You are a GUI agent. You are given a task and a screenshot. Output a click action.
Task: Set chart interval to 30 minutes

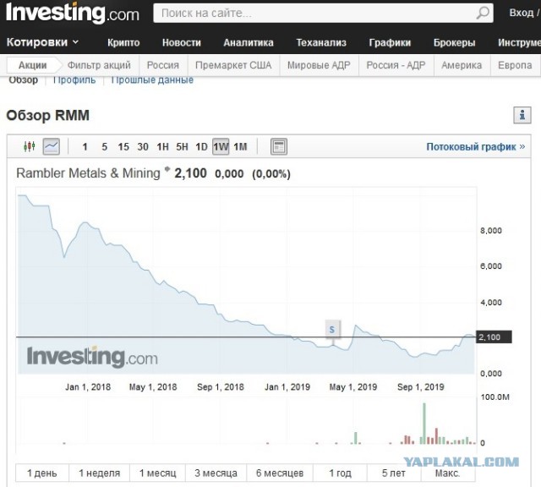point(143,147)
